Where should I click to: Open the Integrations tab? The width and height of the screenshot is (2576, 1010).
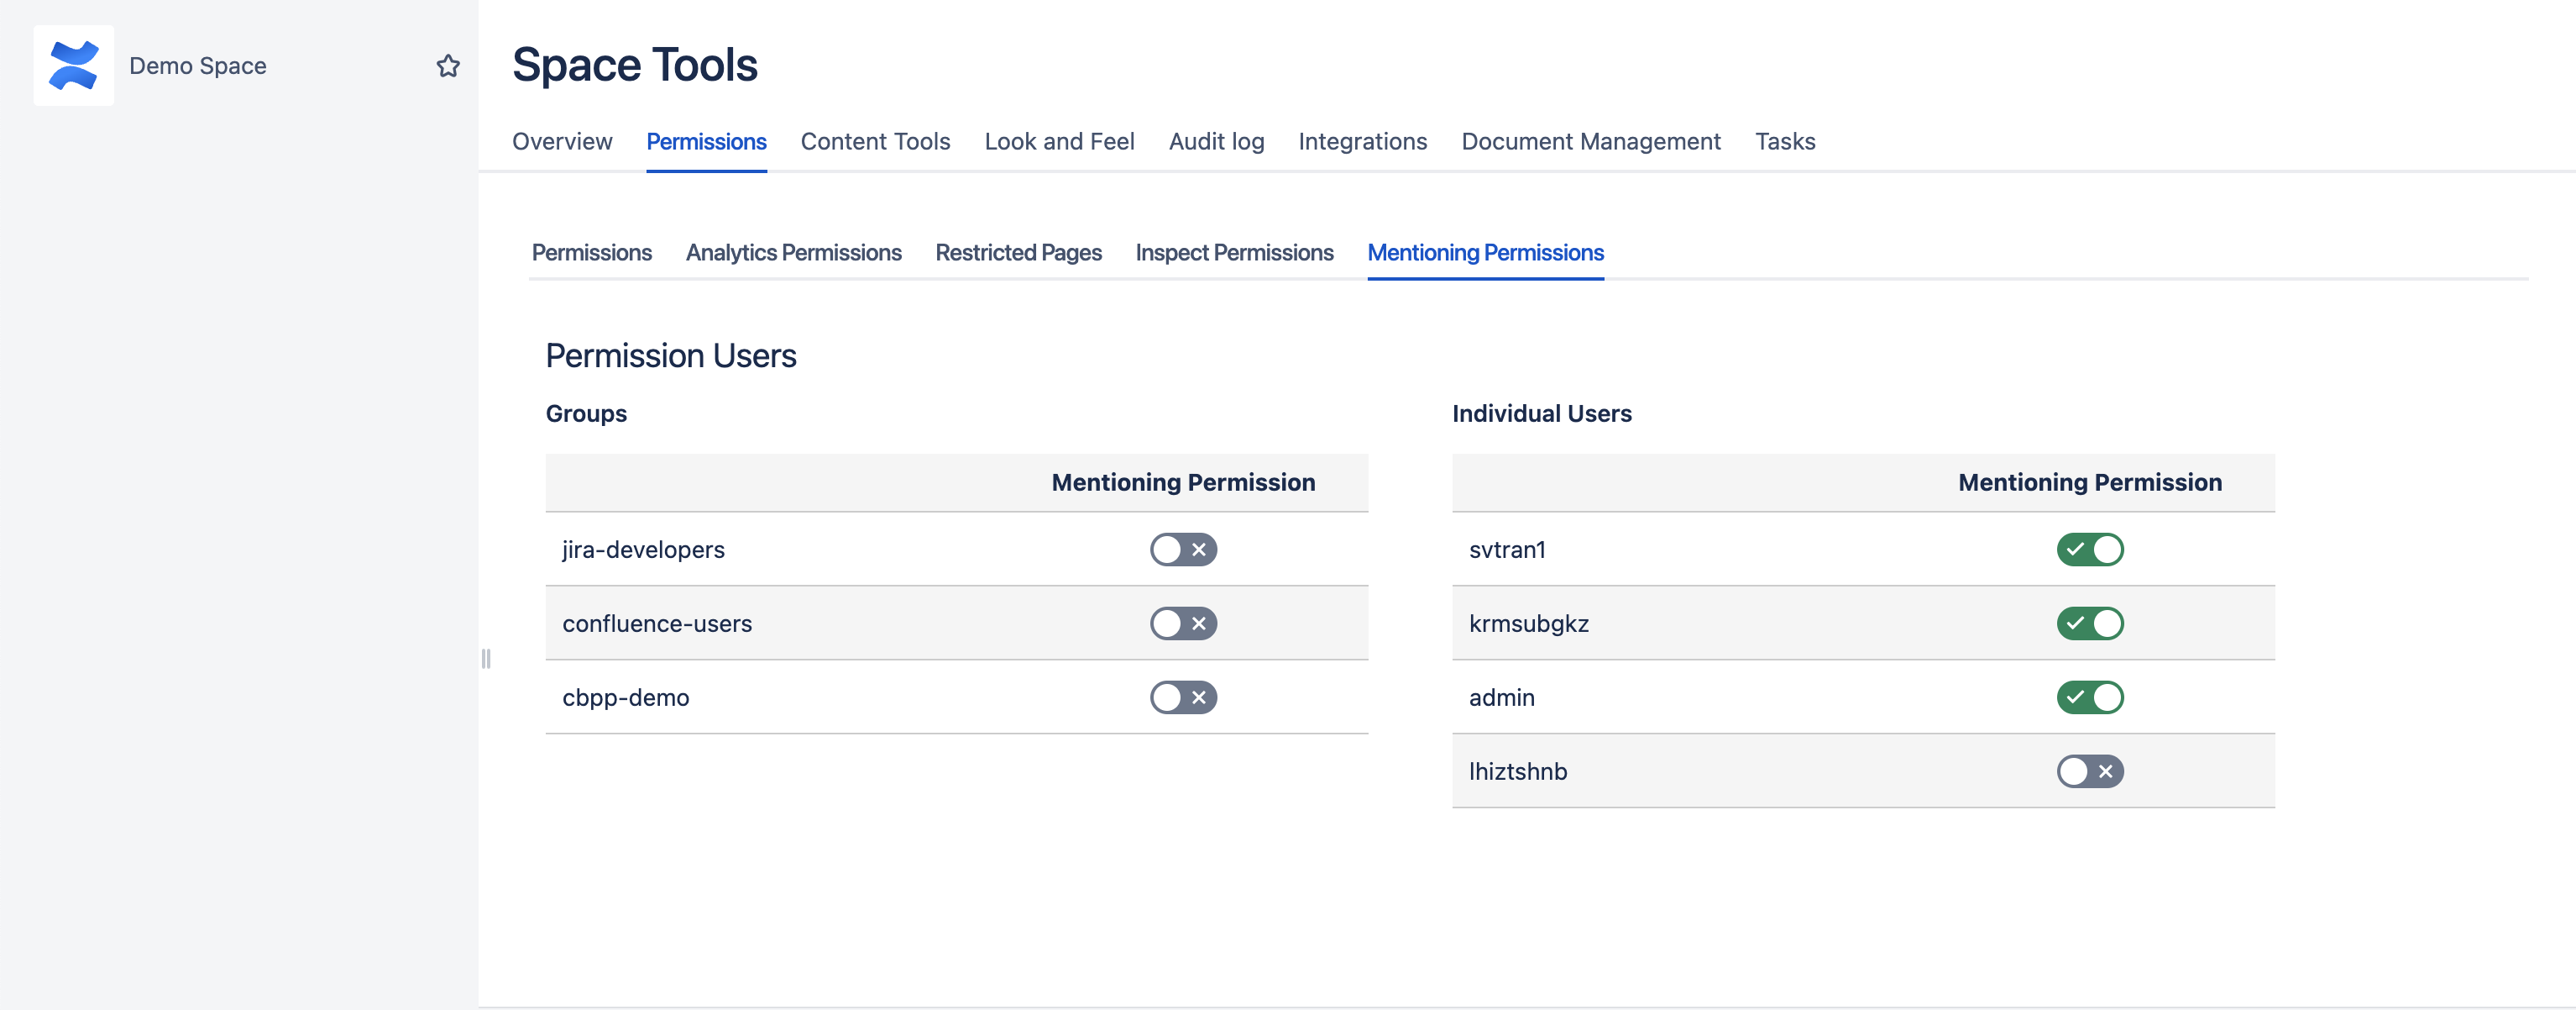1362,141
